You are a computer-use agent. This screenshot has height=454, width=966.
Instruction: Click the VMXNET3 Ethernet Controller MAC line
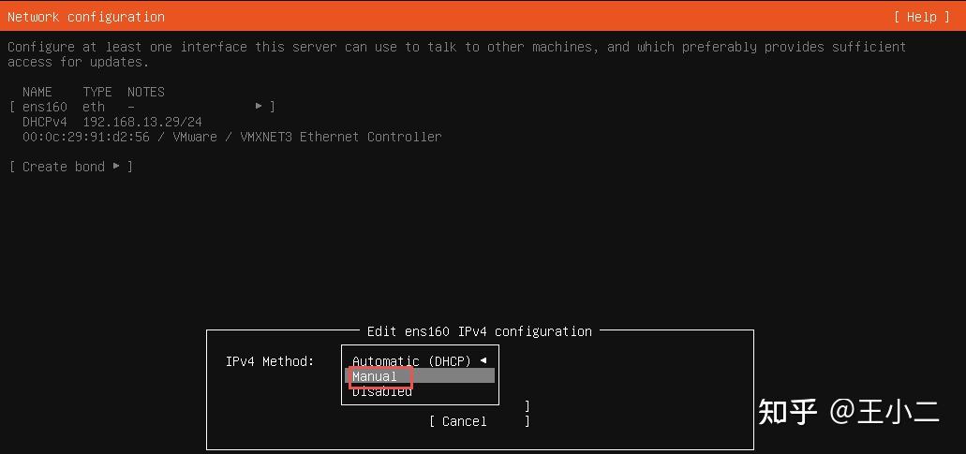(231, 137)
